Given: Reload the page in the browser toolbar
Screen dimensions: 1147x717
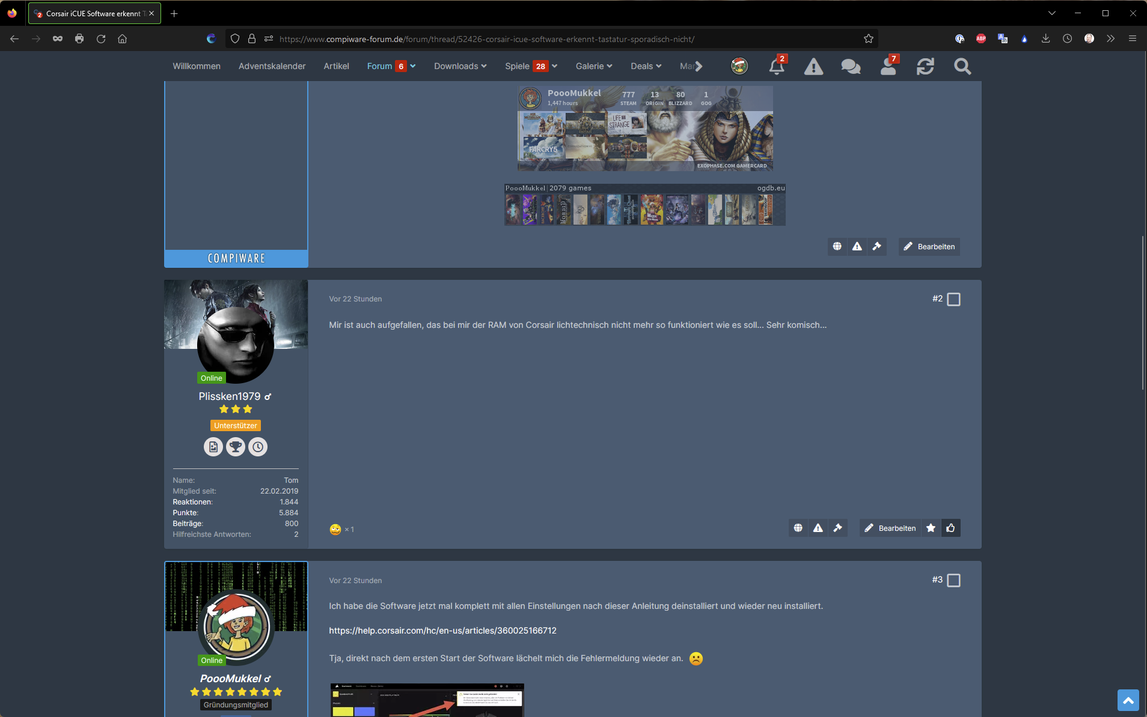Looking at the screenshot, I should click(101, 38).
